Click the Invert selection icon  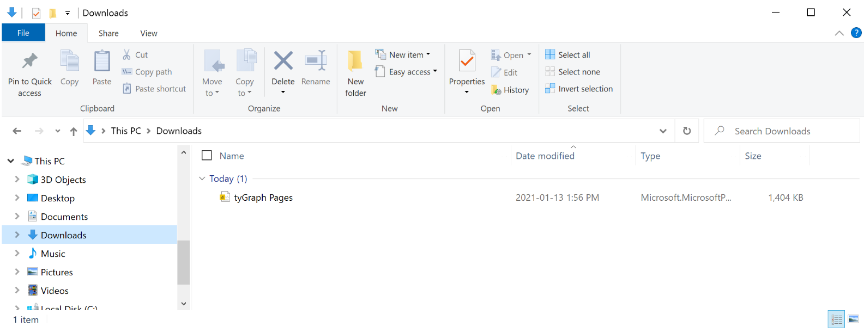coord(550,89)
